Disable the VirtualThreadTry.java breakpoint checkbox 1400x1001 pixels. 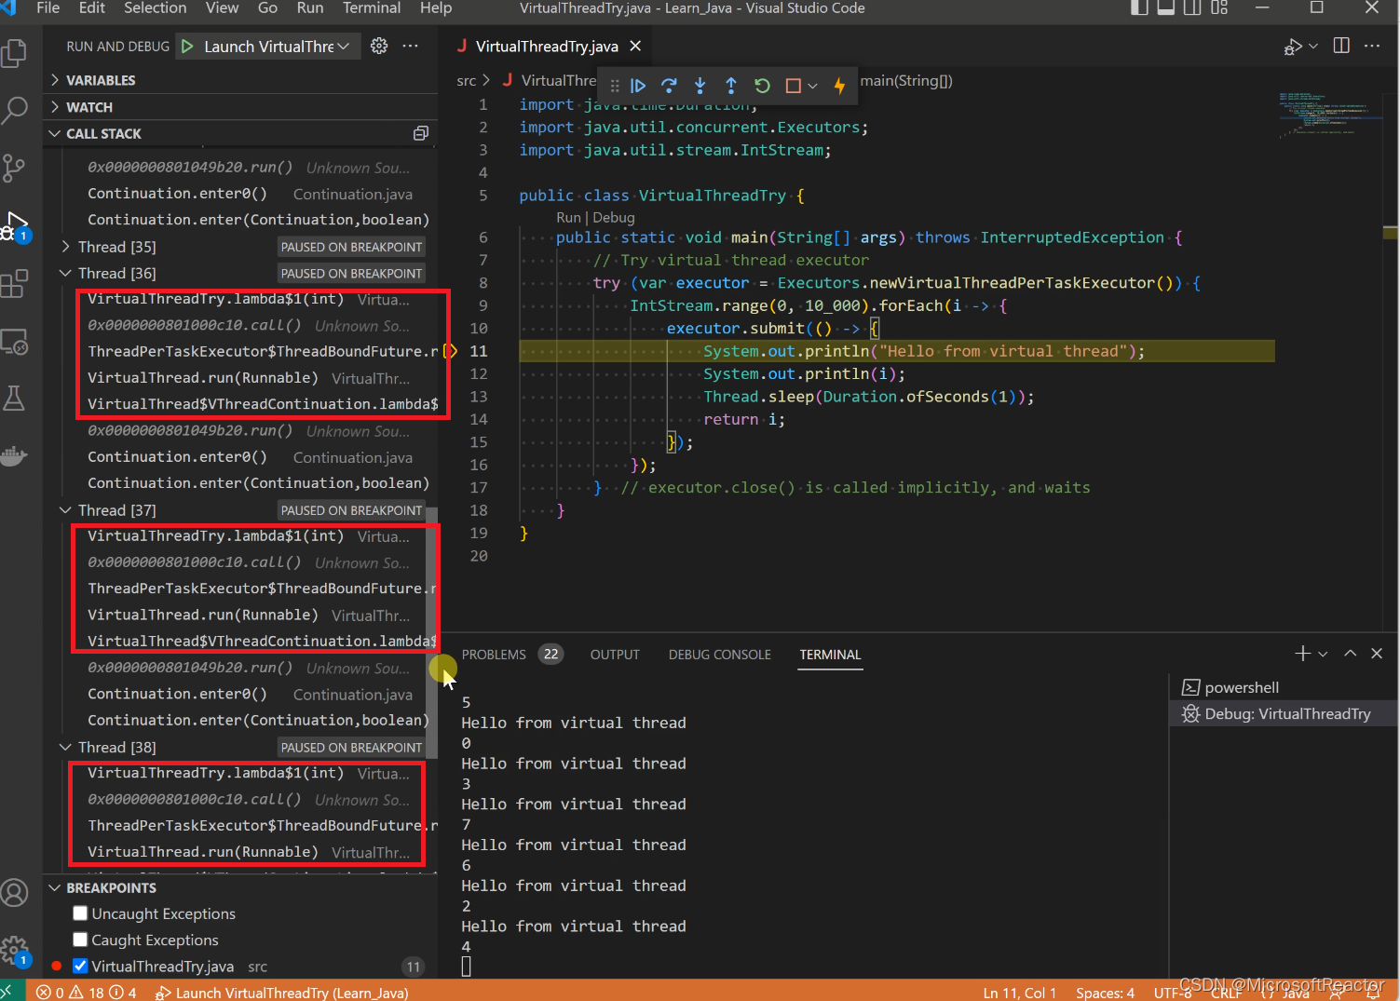(x=80, y=966)
